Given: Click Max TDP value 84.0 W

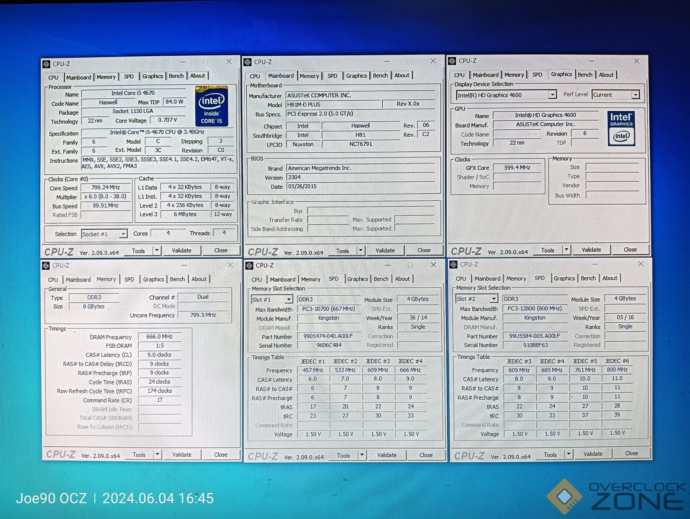Looking at the screenshot, I should click(174, 102).
